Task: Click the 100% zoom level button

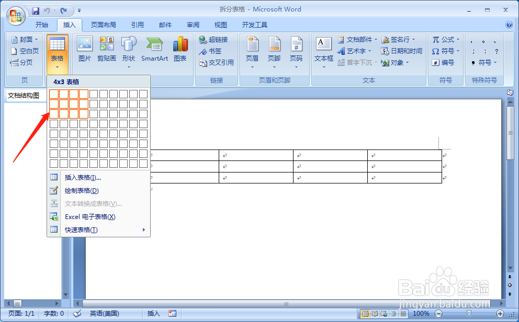Action: coord(421,314)
